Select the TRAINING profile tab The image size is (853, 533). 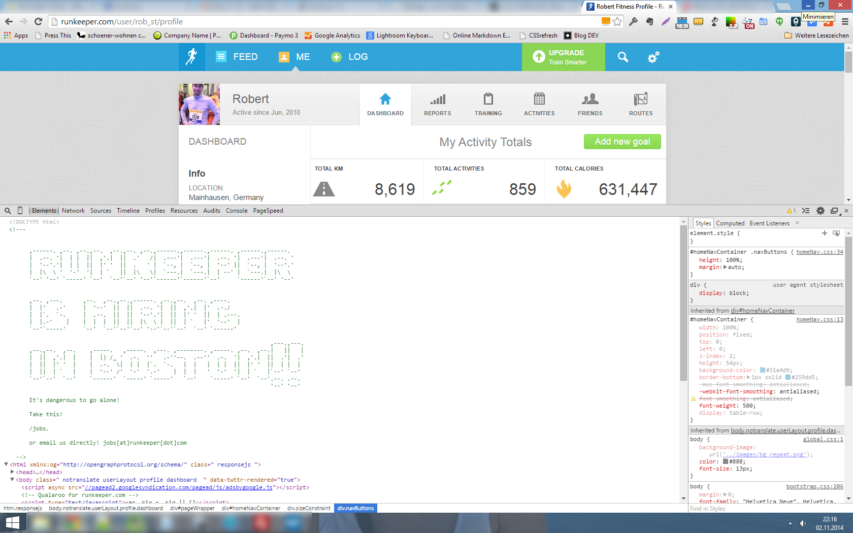488,105
